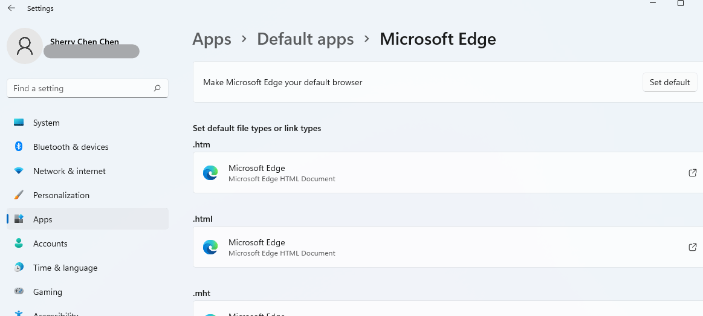Click the Network & internet wifi icon
This screenshot has height=316, width=703.
click(19, 171)
